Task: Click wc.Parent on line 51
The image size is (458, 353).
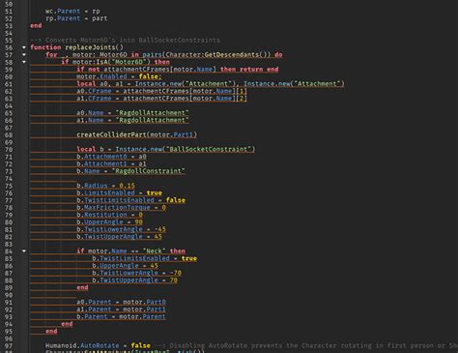Action: pos(63,11)
